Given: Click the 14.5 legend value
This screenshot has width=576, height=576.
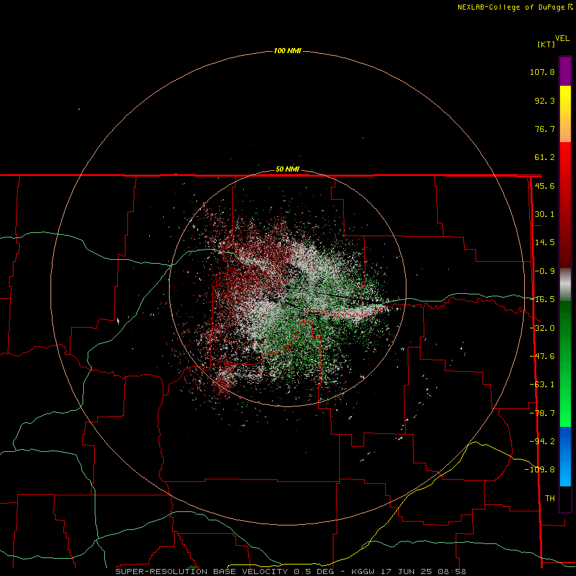Looking at the screenshot, I should coord(545,243).
